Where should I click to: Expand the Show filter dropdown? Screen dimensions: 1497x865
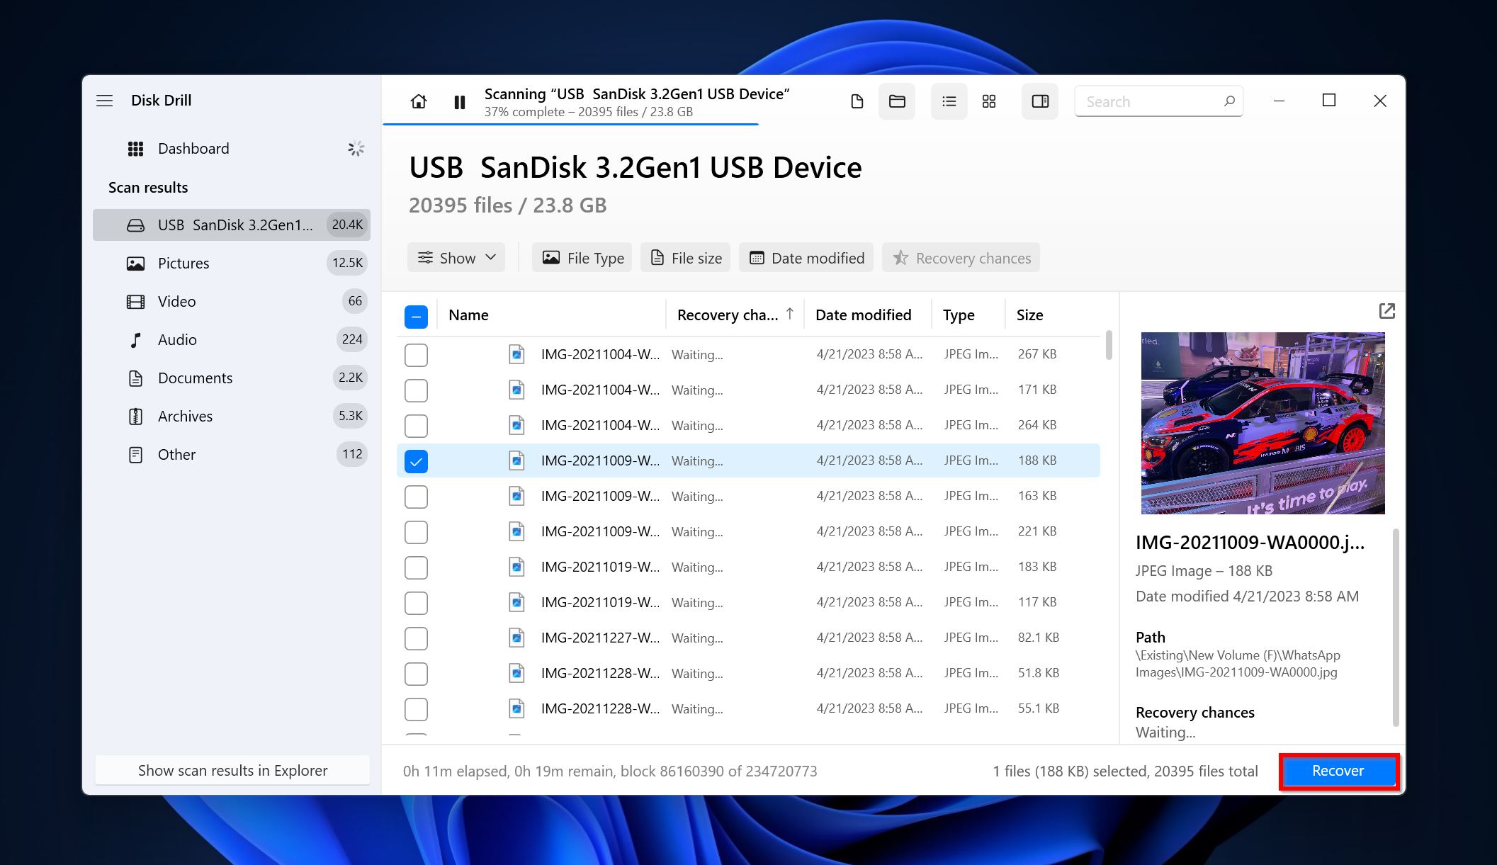tap(456, 257)
